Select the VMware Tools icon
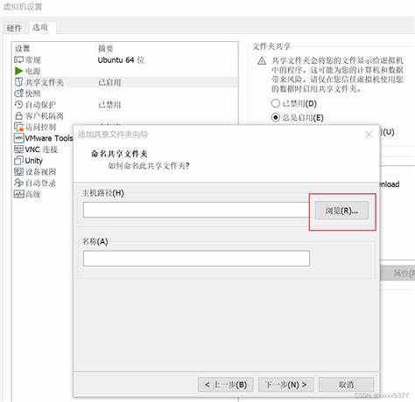This screenshot has width=415, height=402. point(18,138)
